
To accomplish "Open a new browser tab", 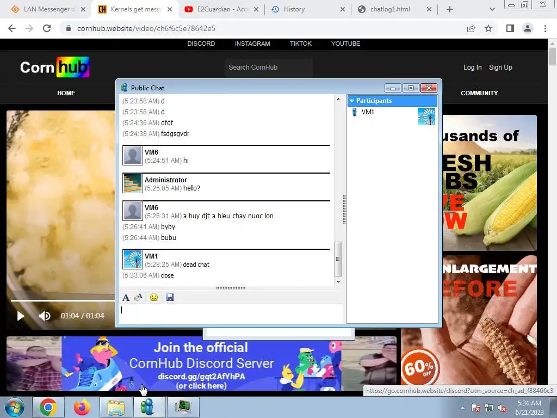I will [450, 10].
